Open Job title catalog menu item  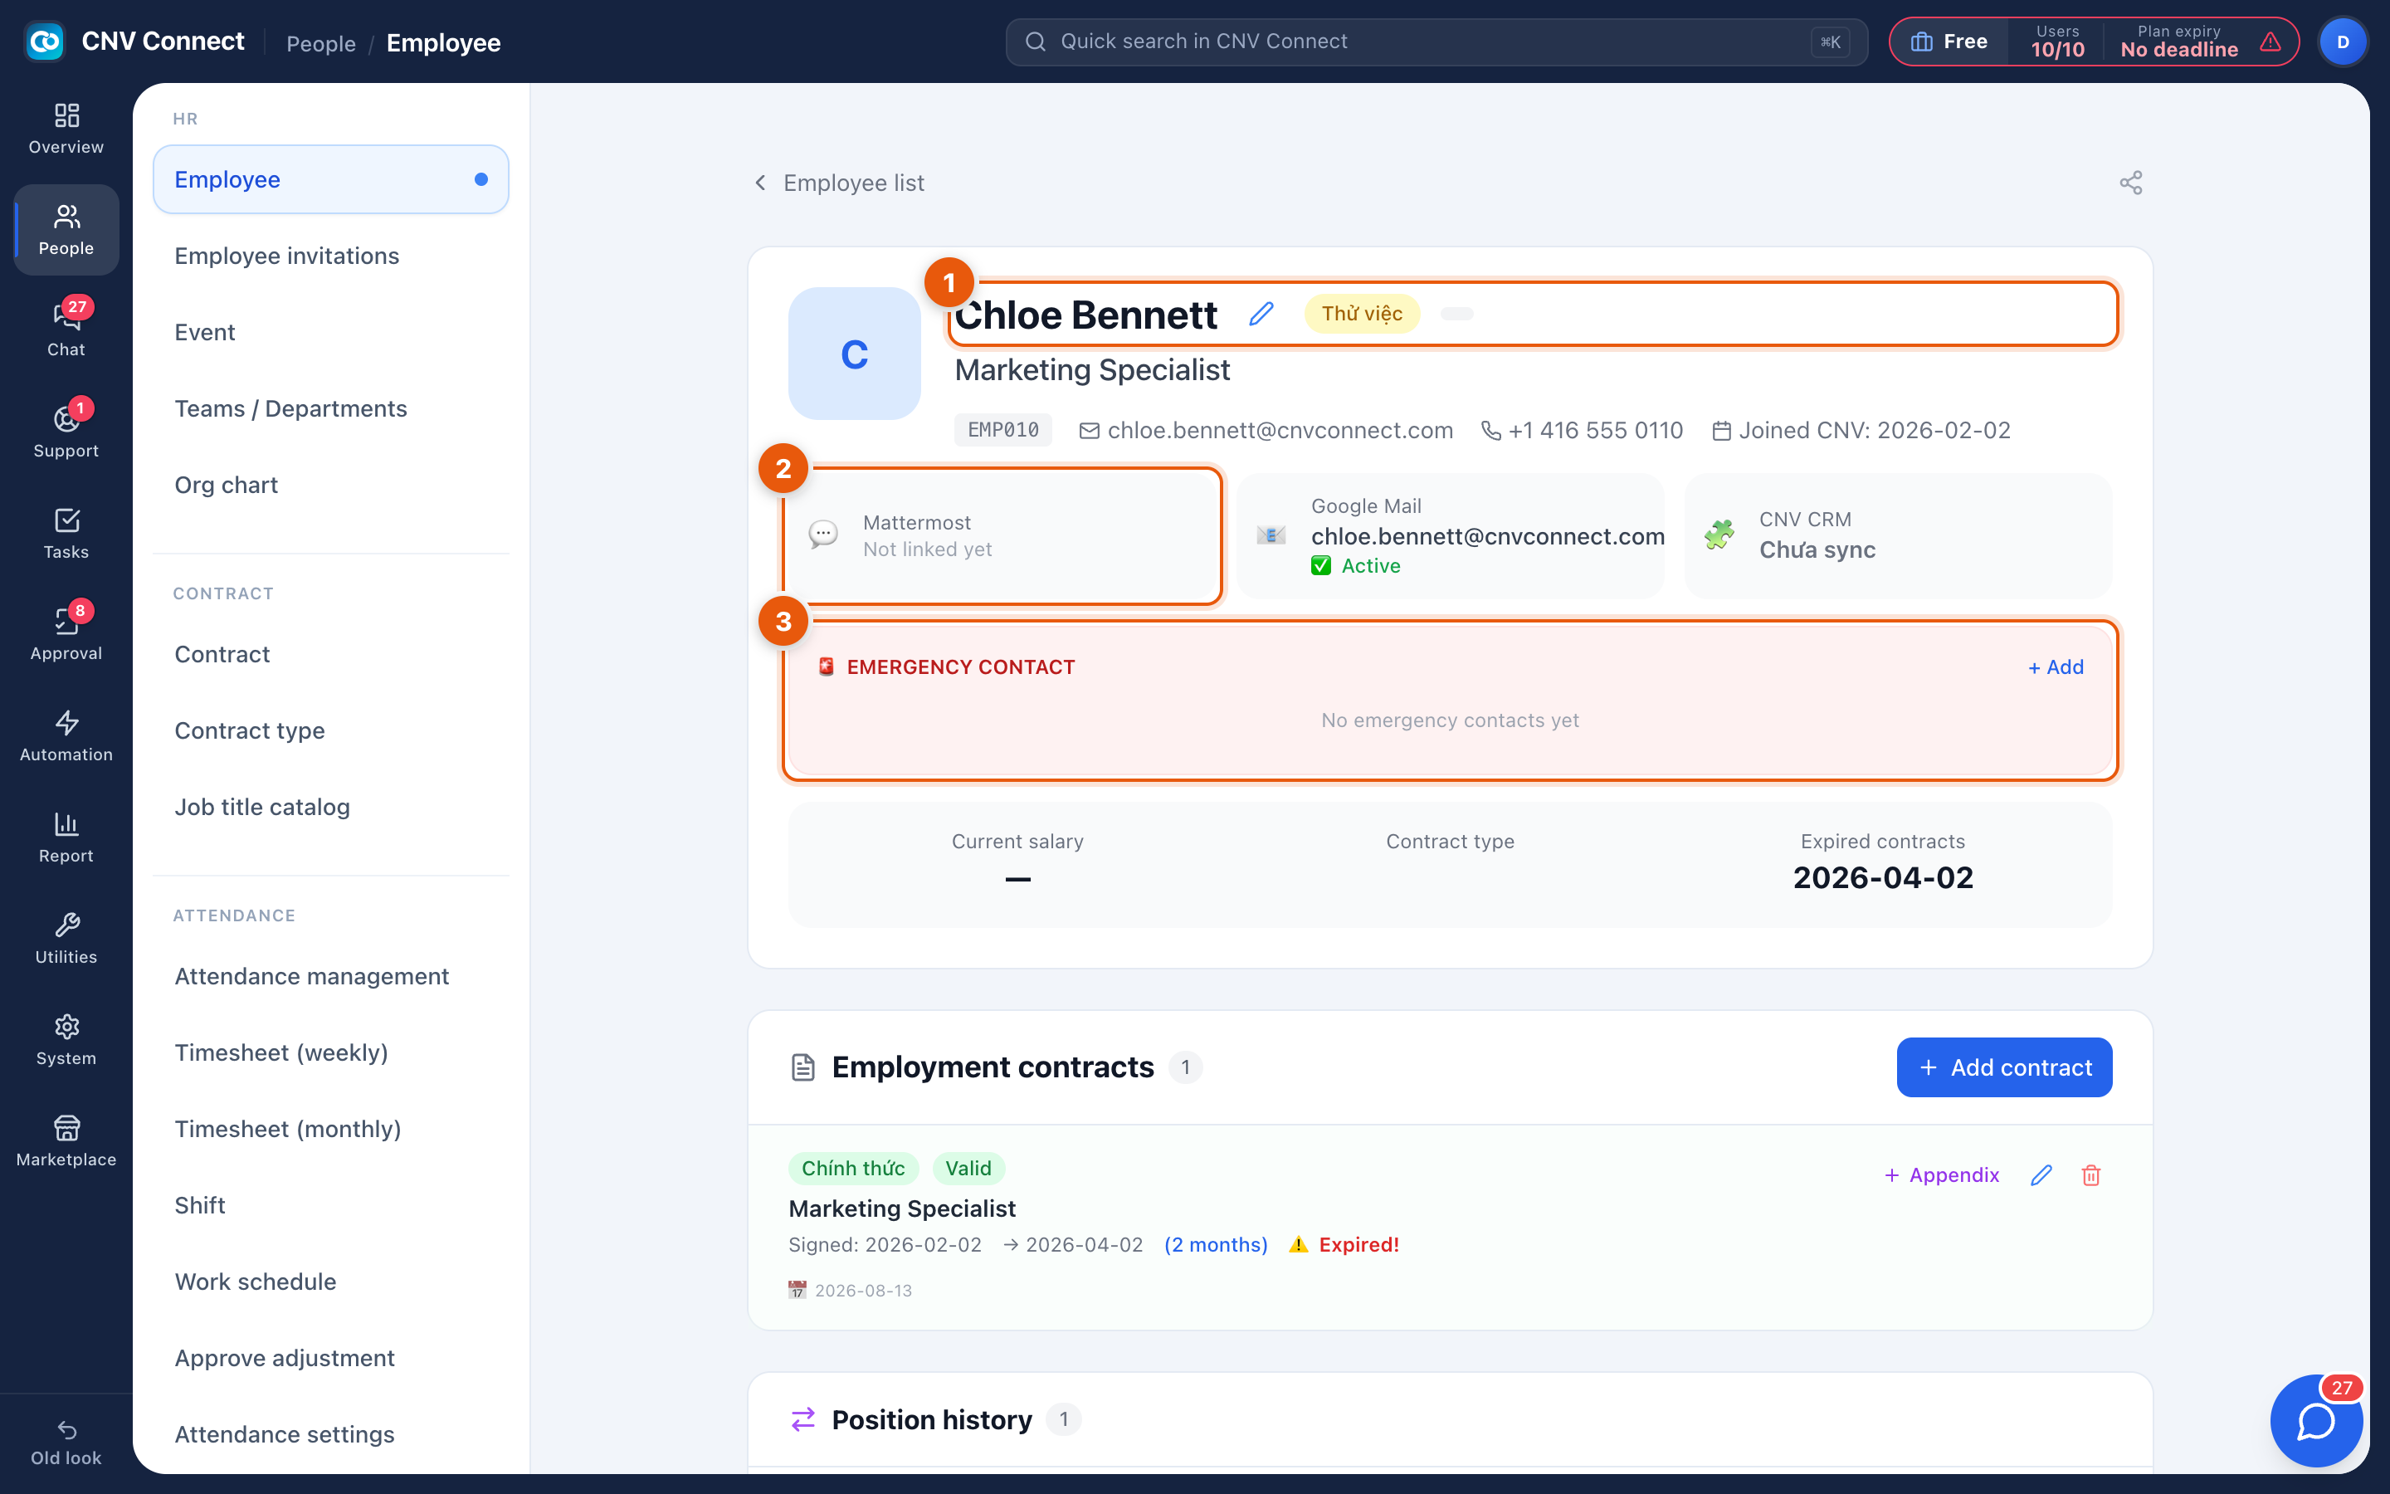pyautogui.click(x=331, y=808)
